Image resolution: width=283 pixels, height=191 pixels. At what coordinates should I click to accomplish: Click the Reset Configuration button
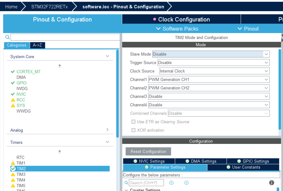click(148, 151)
